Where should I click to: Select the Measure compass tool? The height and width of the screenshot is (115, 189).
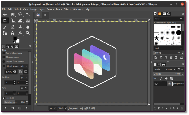click(x=20, y=33)
